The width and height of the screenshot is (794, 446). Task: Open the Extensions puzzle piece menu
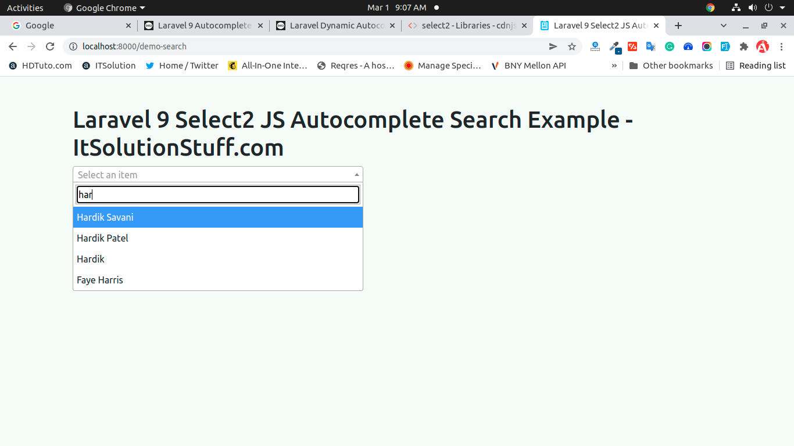[744, 46]
